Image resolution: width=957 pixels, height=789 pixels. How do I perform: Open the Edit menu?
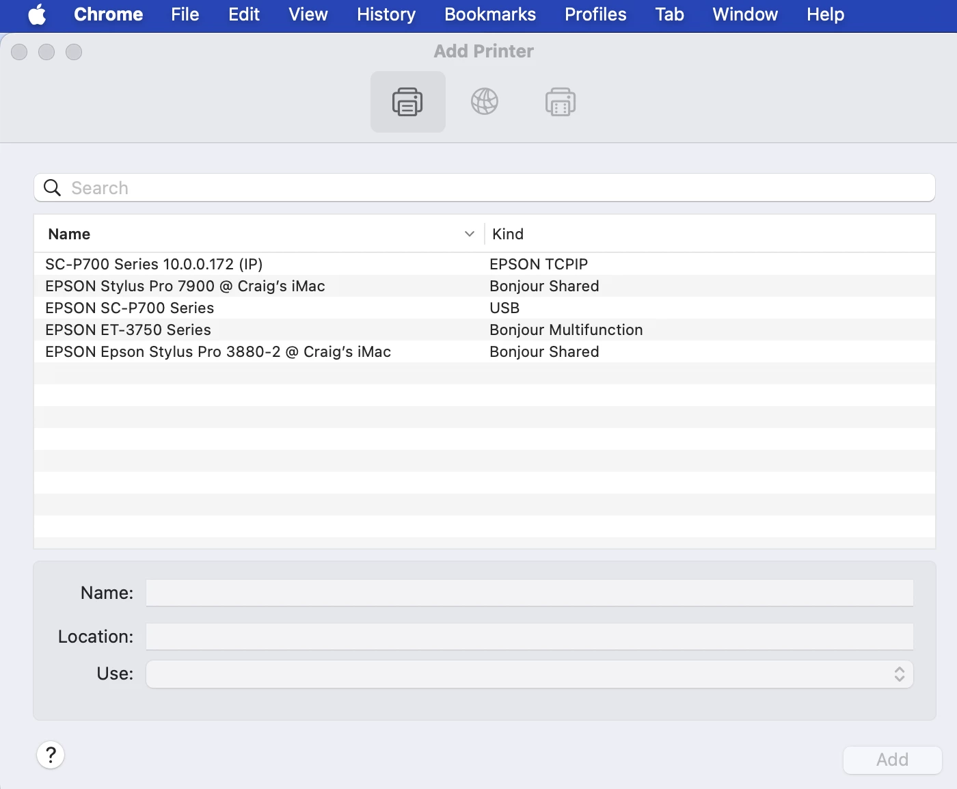pyautogui.click(x=244, y=14)
